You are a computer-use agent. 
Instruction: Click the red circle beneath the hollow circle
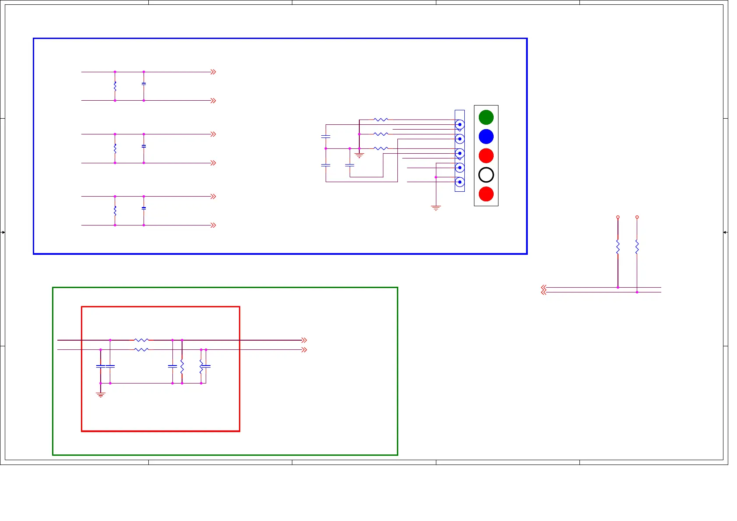pyautogui.click(x=486, y=194)
